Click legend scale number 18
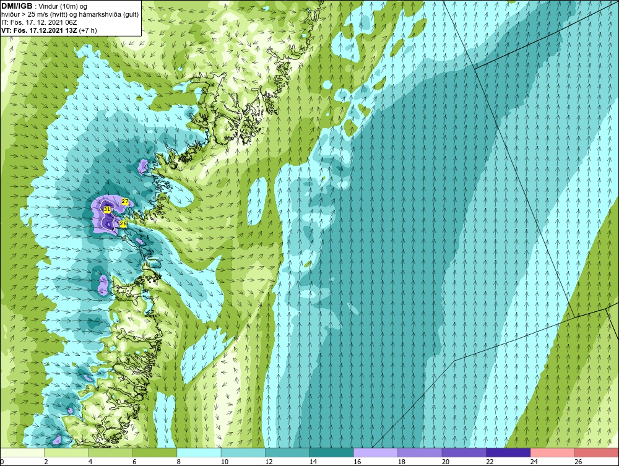 pos(401,462)
